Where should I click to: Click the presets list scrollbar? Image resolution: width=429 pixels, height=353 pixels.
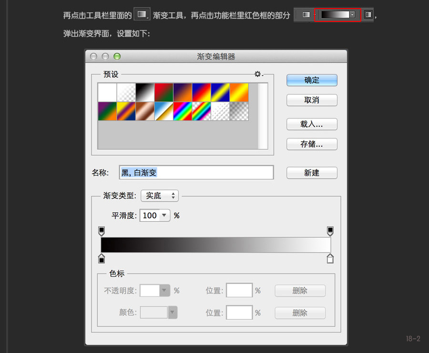[x=263, y=116]
